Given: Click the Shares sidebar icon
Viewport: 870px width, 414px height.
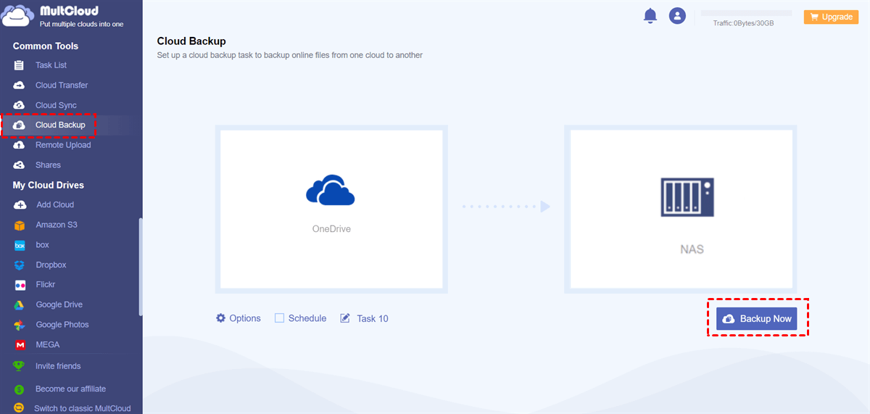Looking at the screenshot, I should click(x=20, y=165).
